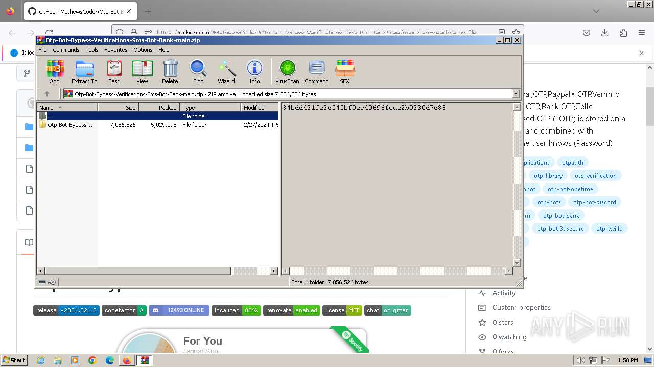Open the View toolbar icon

142,71
